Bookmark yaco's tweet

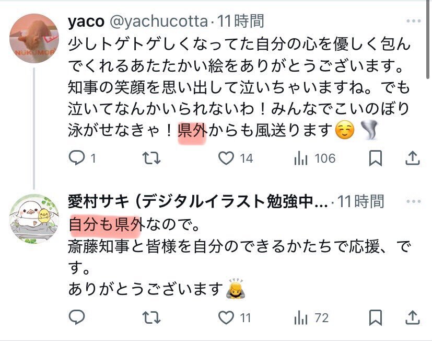point(375,158)
